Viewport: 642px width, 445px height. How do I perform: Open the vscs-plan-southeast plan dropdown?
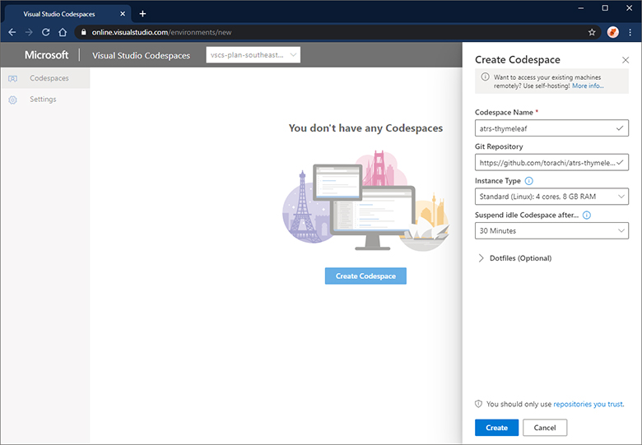pyautogui.click(x=253, y=55)
